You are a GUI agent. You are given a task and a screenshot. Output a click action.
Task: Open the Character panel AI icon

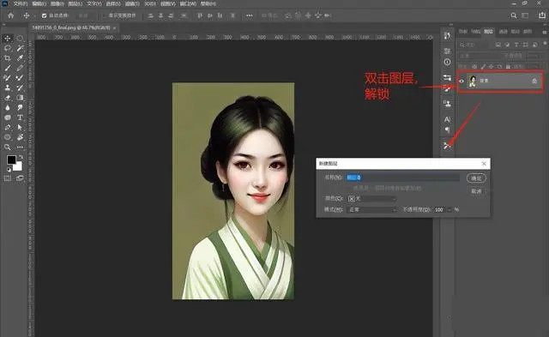[x=447, y=119]
